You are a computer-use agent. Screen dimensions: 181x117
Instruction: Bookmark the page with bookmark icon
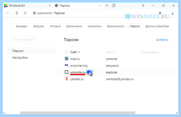click(160, 13)
